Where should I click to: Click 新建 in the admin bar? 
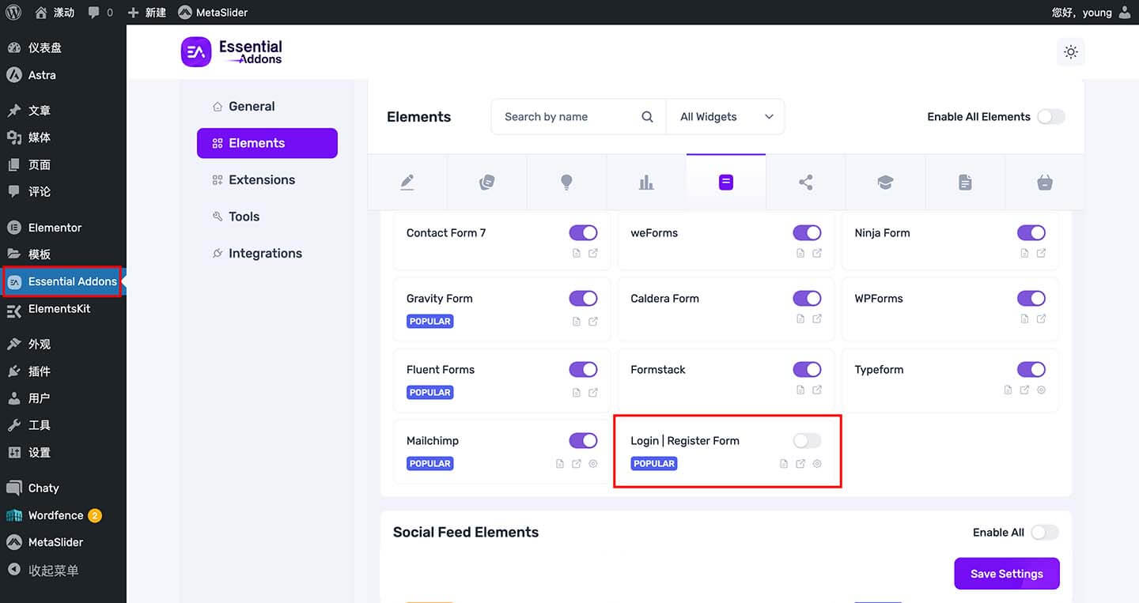click(x=146, y=13)
